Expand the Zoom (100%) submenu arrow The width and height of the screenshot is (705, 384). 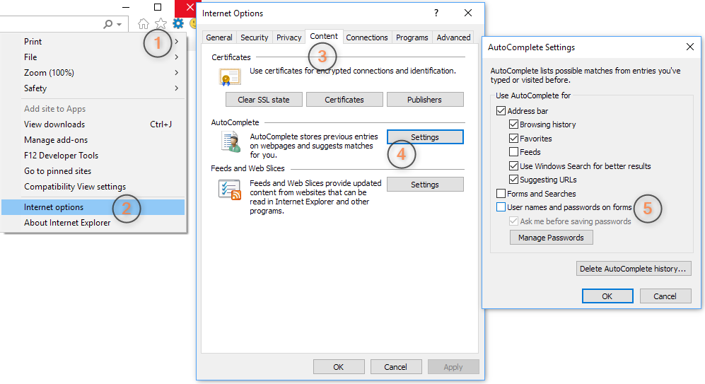177,72
